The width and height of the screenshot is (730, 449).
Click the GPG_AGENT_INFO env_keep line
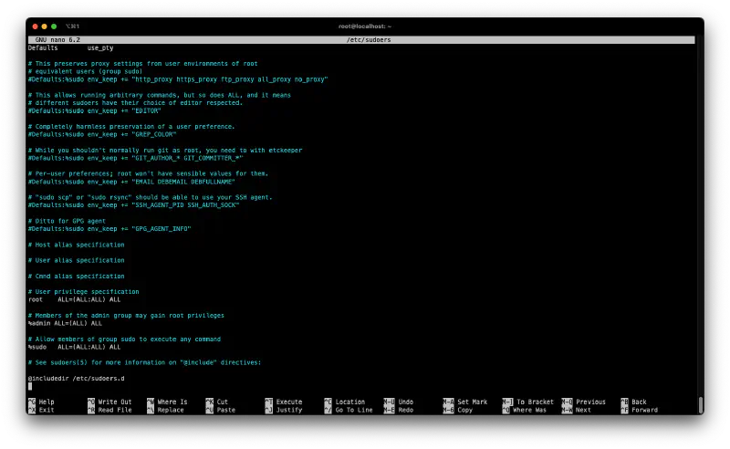109,229
